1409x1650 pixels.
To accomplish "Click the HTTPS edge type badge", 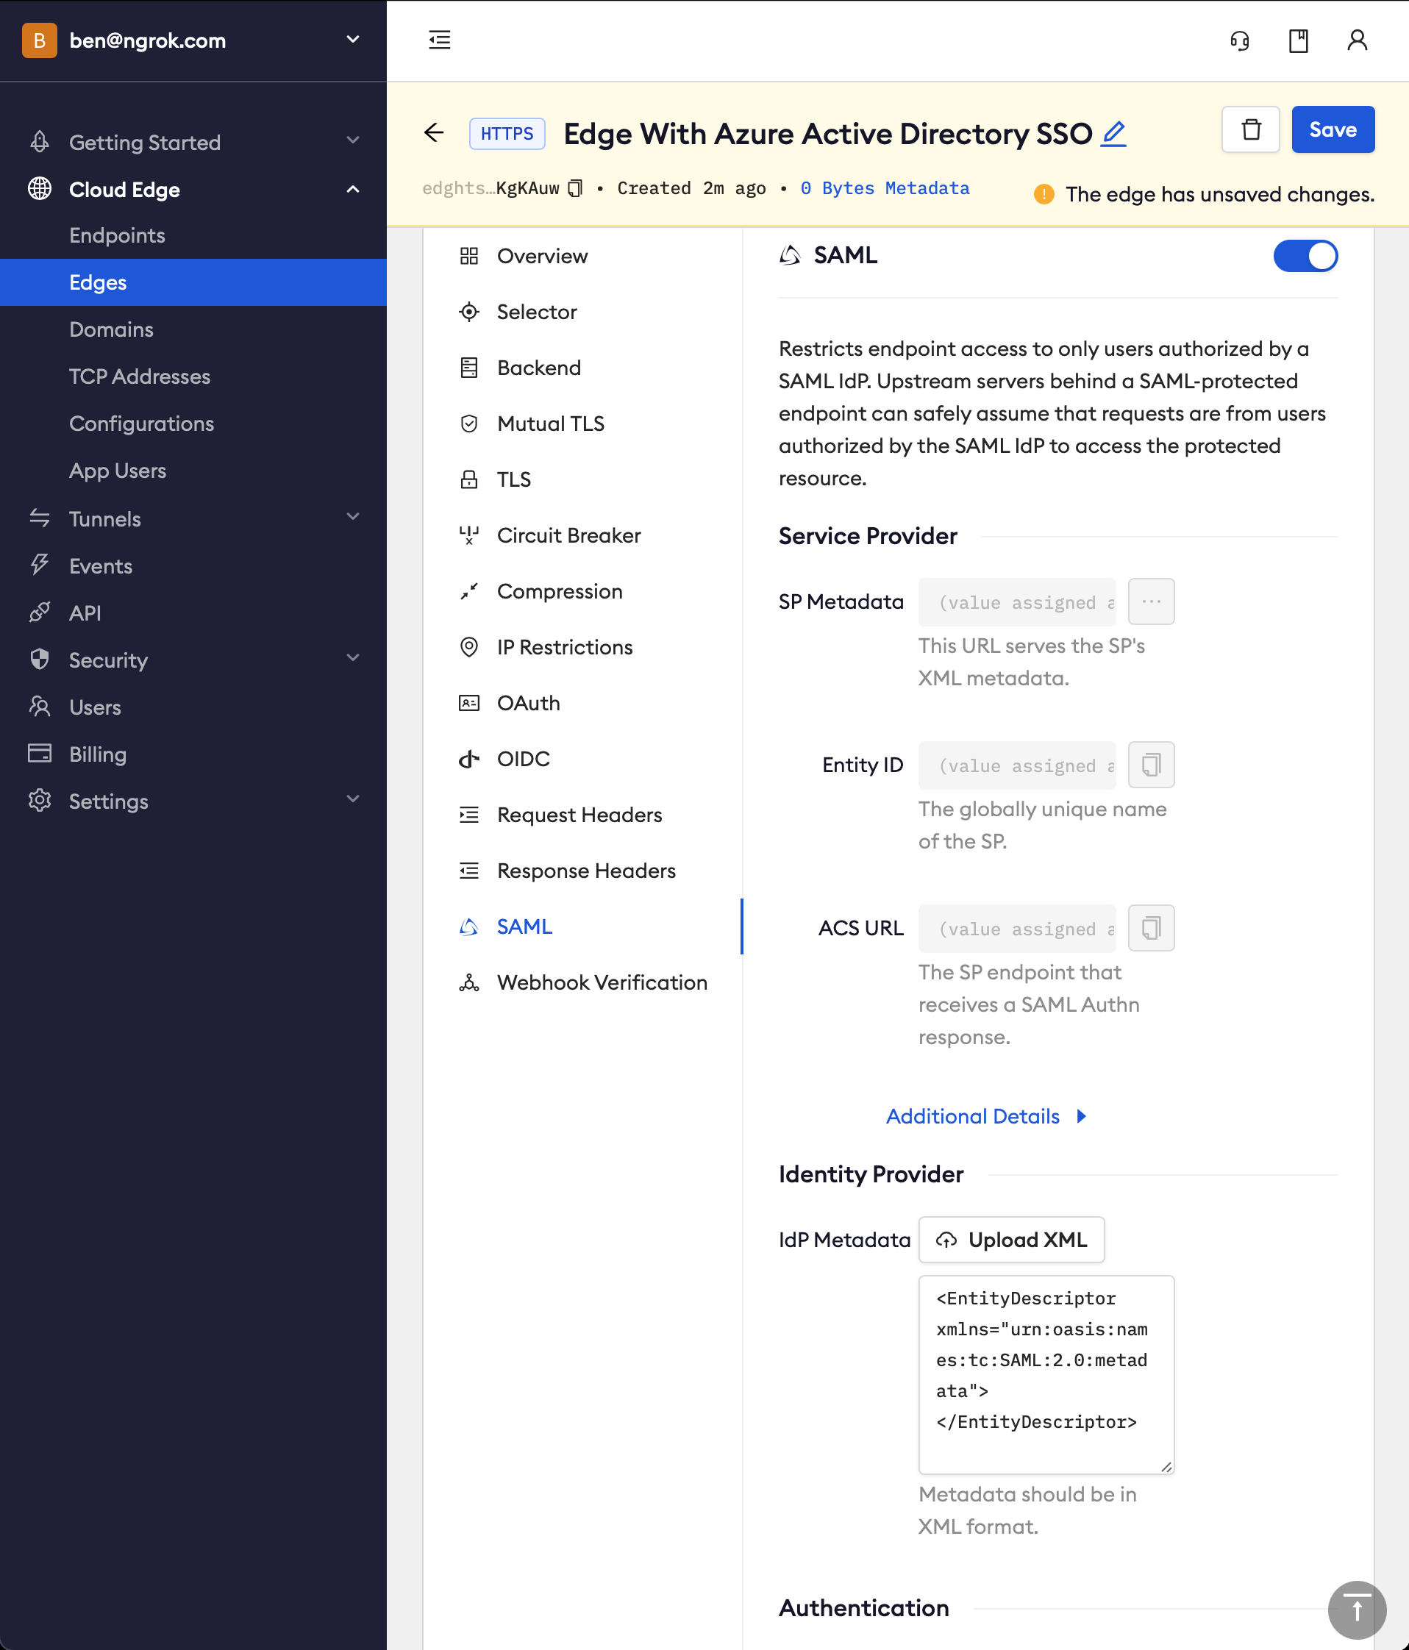I will (507, 133).
